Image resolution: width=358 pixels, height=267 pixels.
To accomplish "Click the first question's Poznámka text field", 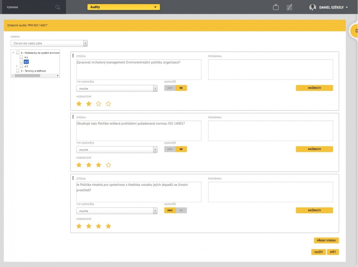I will (x=270, y=69).
